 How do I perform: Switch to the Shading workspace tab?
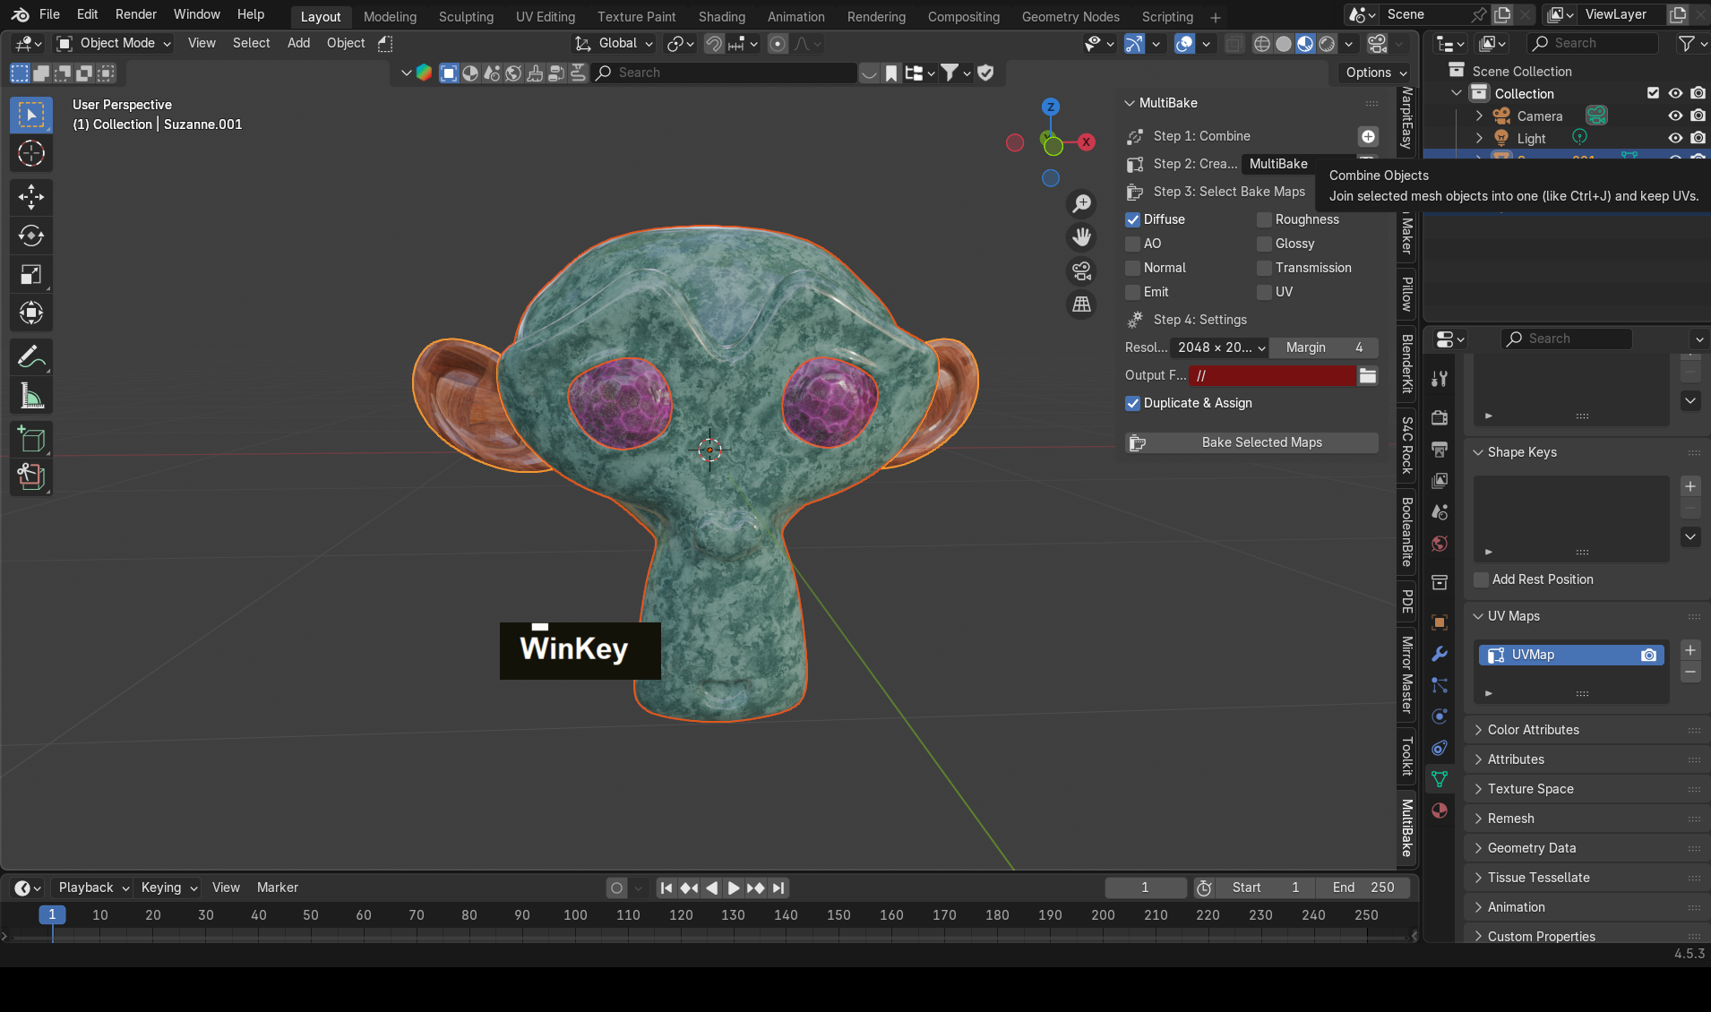pos(722,17)
